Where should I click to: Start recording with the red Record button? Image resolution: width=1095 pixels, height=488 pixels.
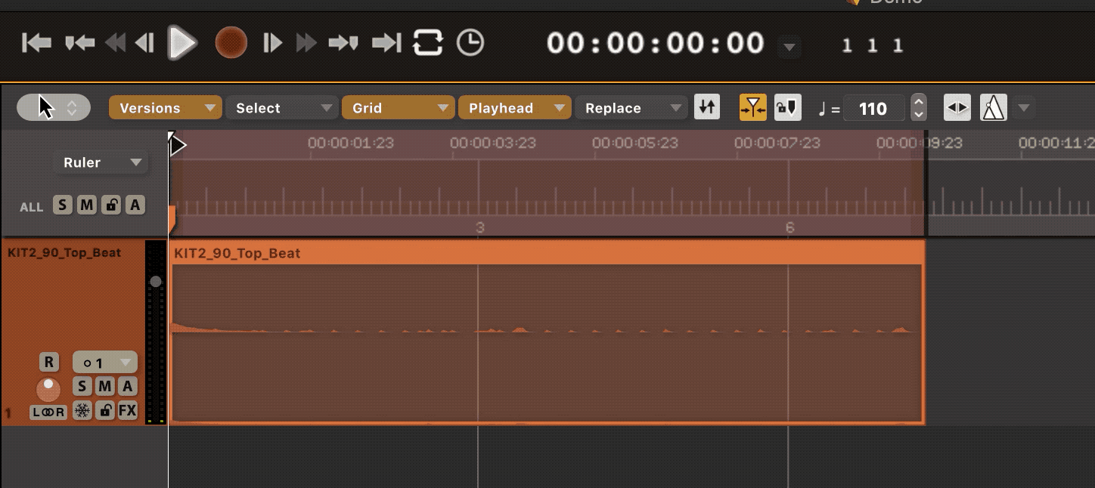(x=231, y=42)
